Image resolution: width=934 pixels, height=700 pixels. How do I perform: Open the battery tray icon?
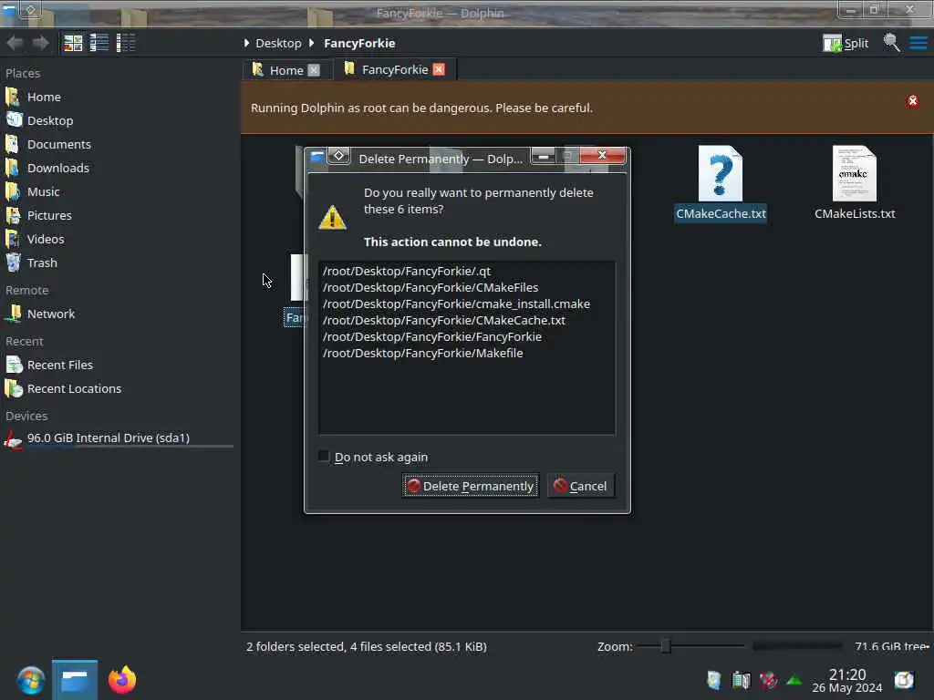[x=741, y=680]
